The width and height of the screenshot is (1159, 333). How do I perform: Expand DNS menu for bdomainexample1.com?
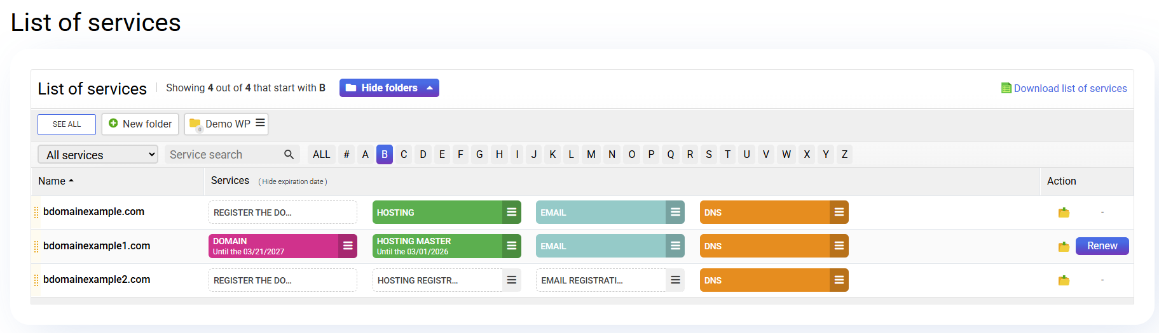(x=839, y=246)
